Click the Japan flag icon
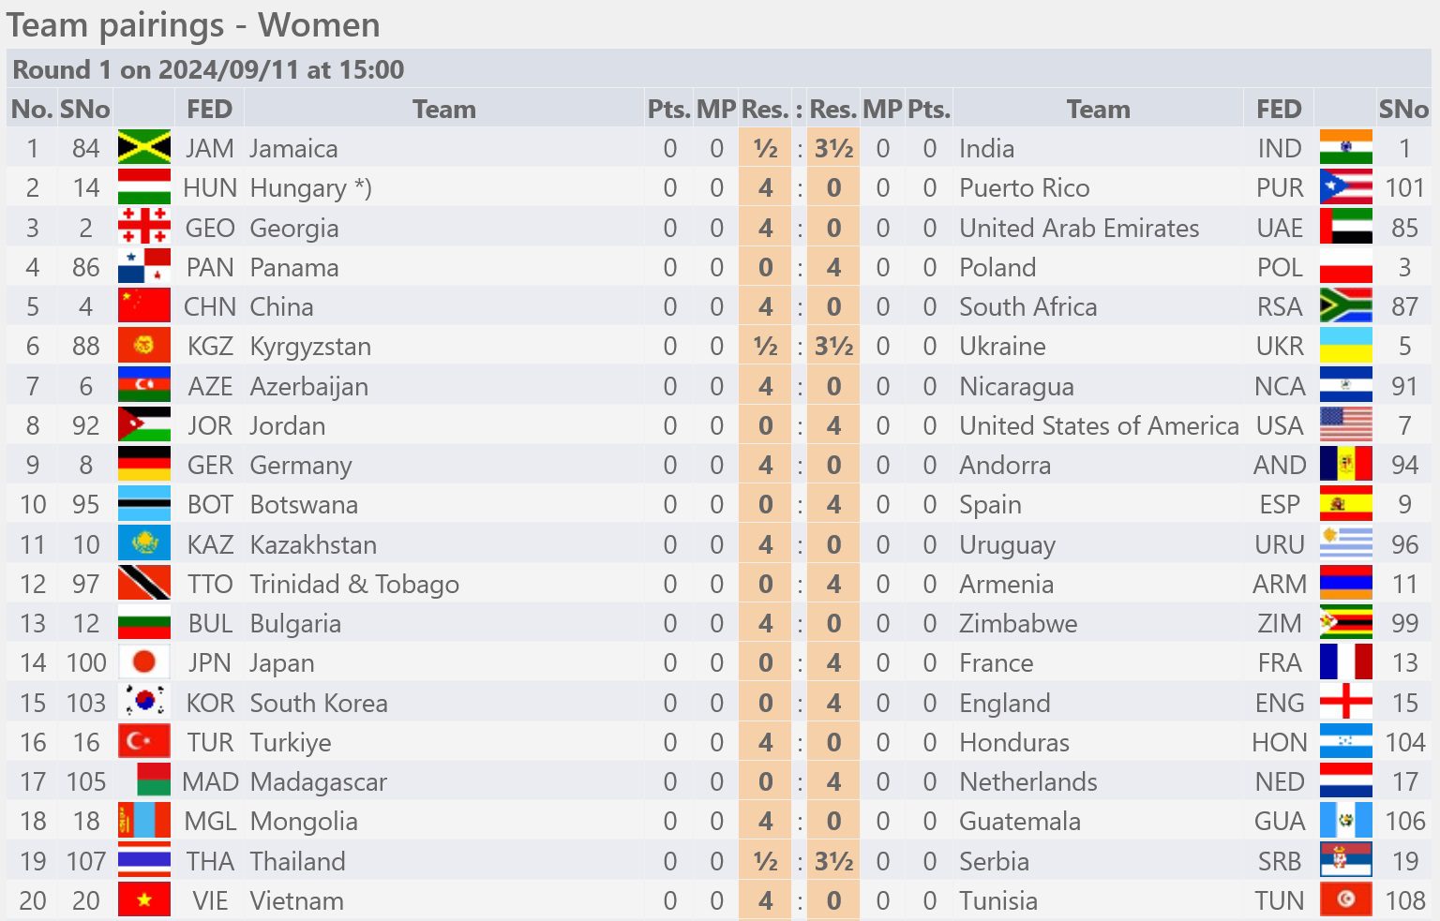 point(144,662)
